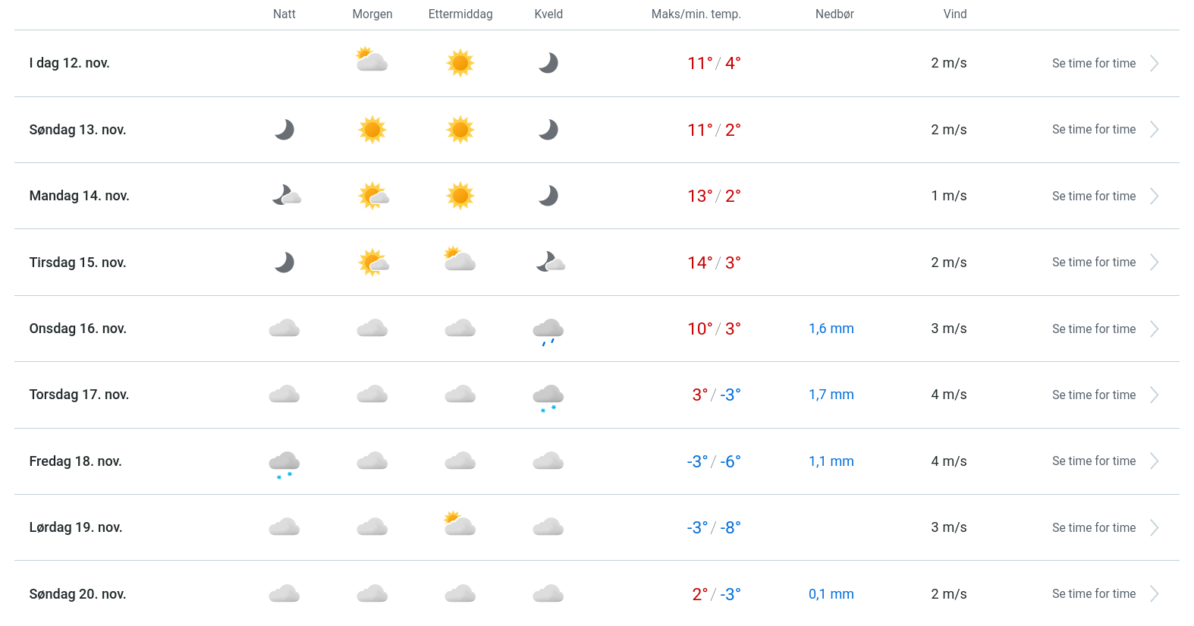Click the partly cloudy morning icon for today
The width and height of the screenshot is (1194, 626).
coord(372,61)
